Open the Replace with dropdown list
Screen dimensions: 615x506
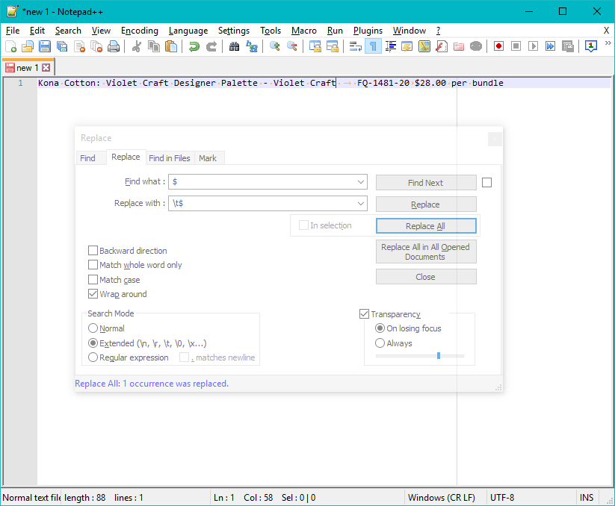(362, 203)
